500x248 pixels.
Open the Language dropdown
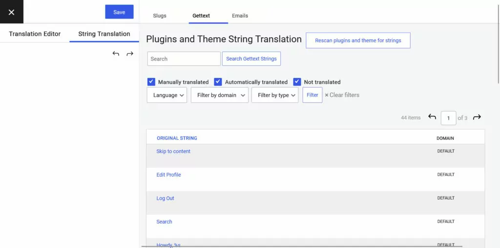(167, 95)
